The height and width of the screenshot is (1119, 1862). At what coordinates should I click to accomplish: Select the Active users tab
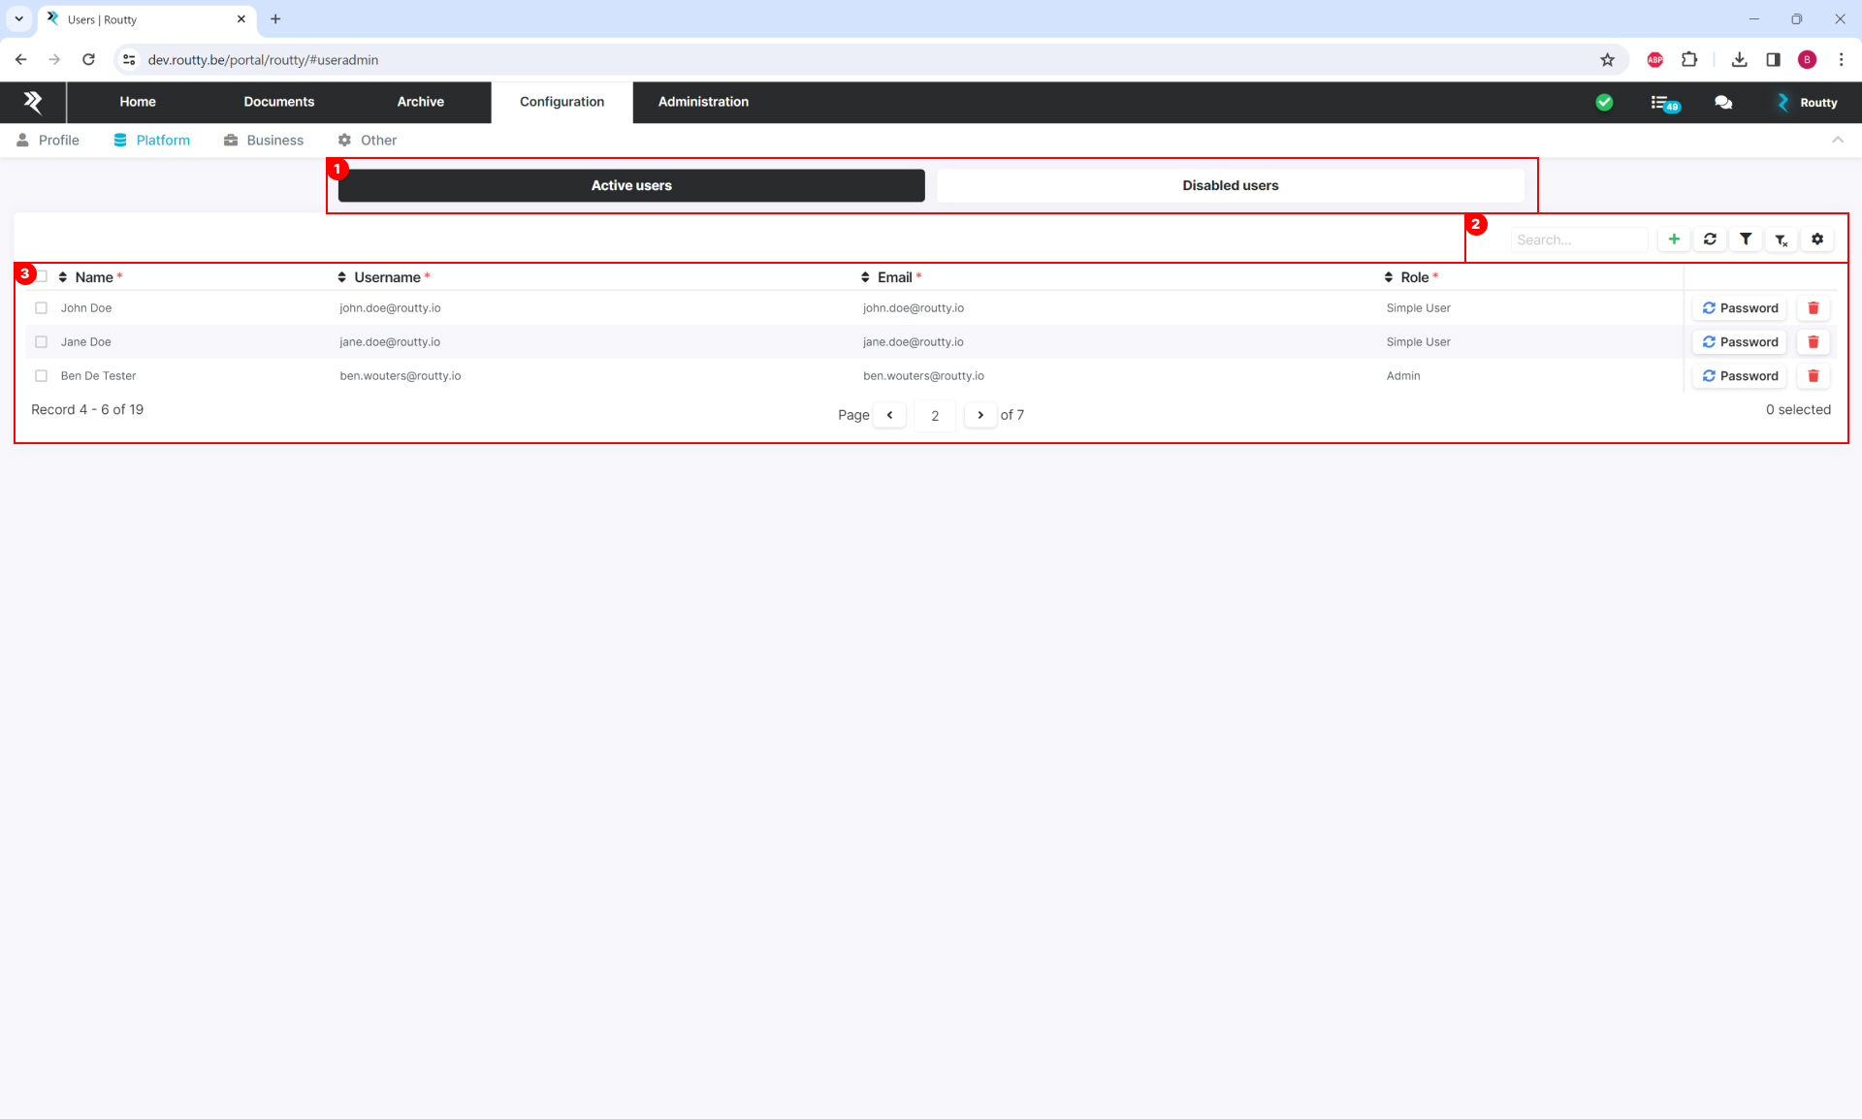coord(630,185)
